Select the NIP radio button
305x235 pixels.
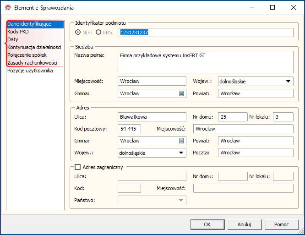pyautogui.click(x=78, y=32)
